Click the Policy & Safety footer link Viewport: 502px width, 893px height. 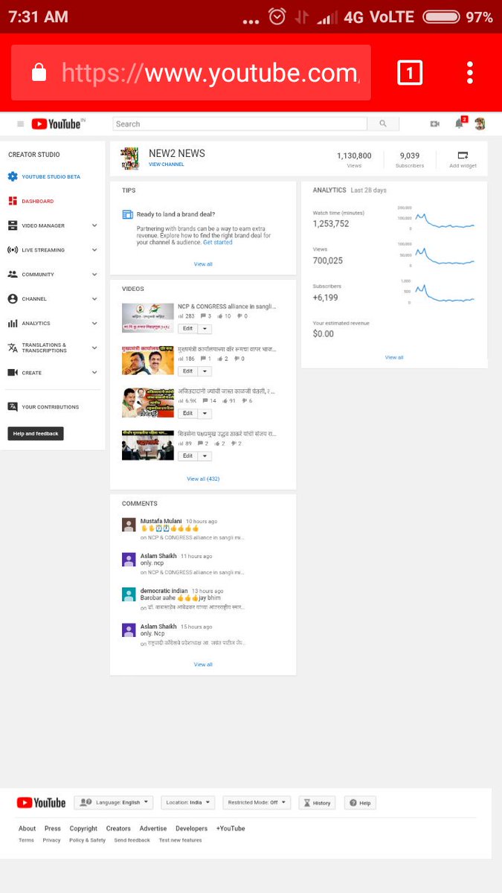88,840
